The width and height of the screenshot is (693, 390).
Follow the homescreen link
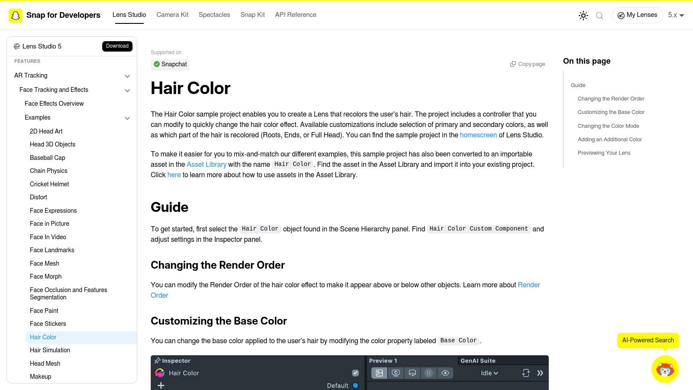pos(478,135)
